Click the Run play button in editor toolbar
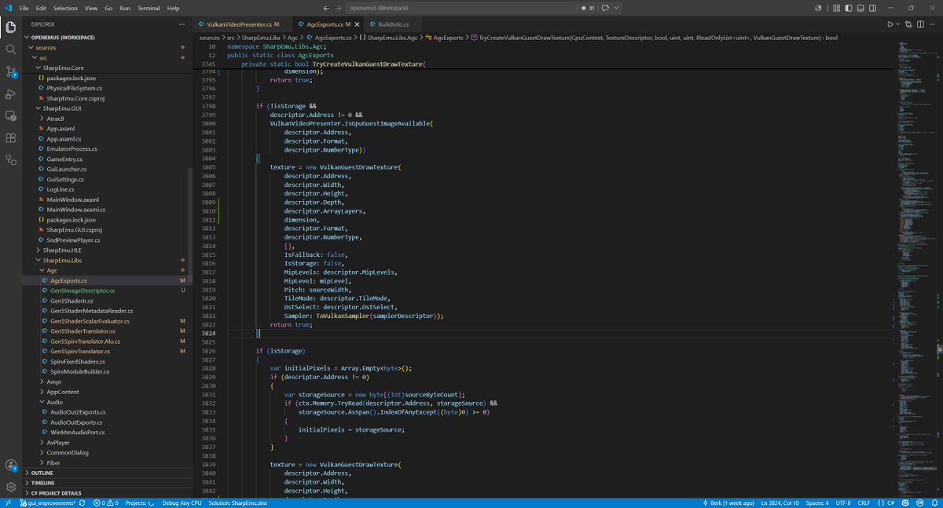The width and height of the screenshot is (943, 508). click(x=890, y=24)
